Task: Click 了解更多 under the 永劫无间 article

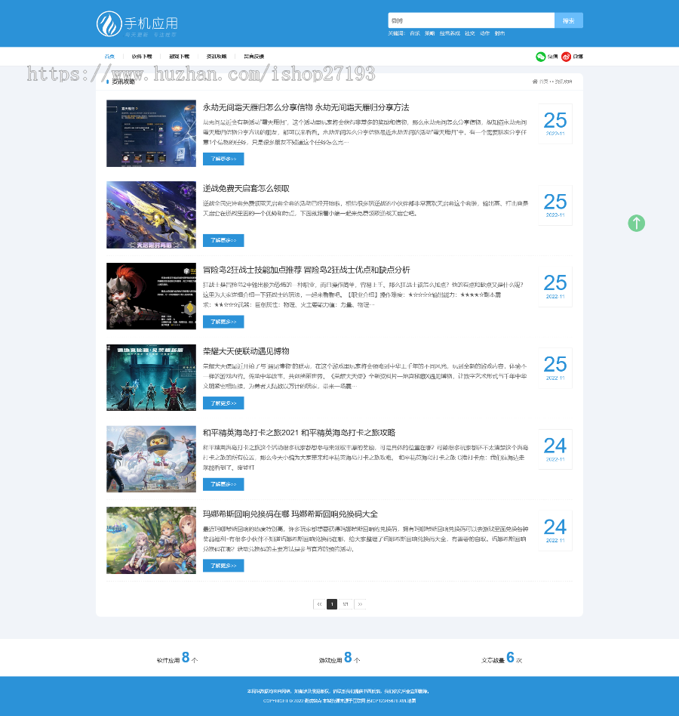Action: 223,159
